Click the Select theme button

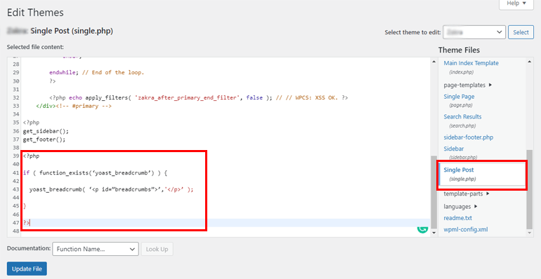coord(521,32)
